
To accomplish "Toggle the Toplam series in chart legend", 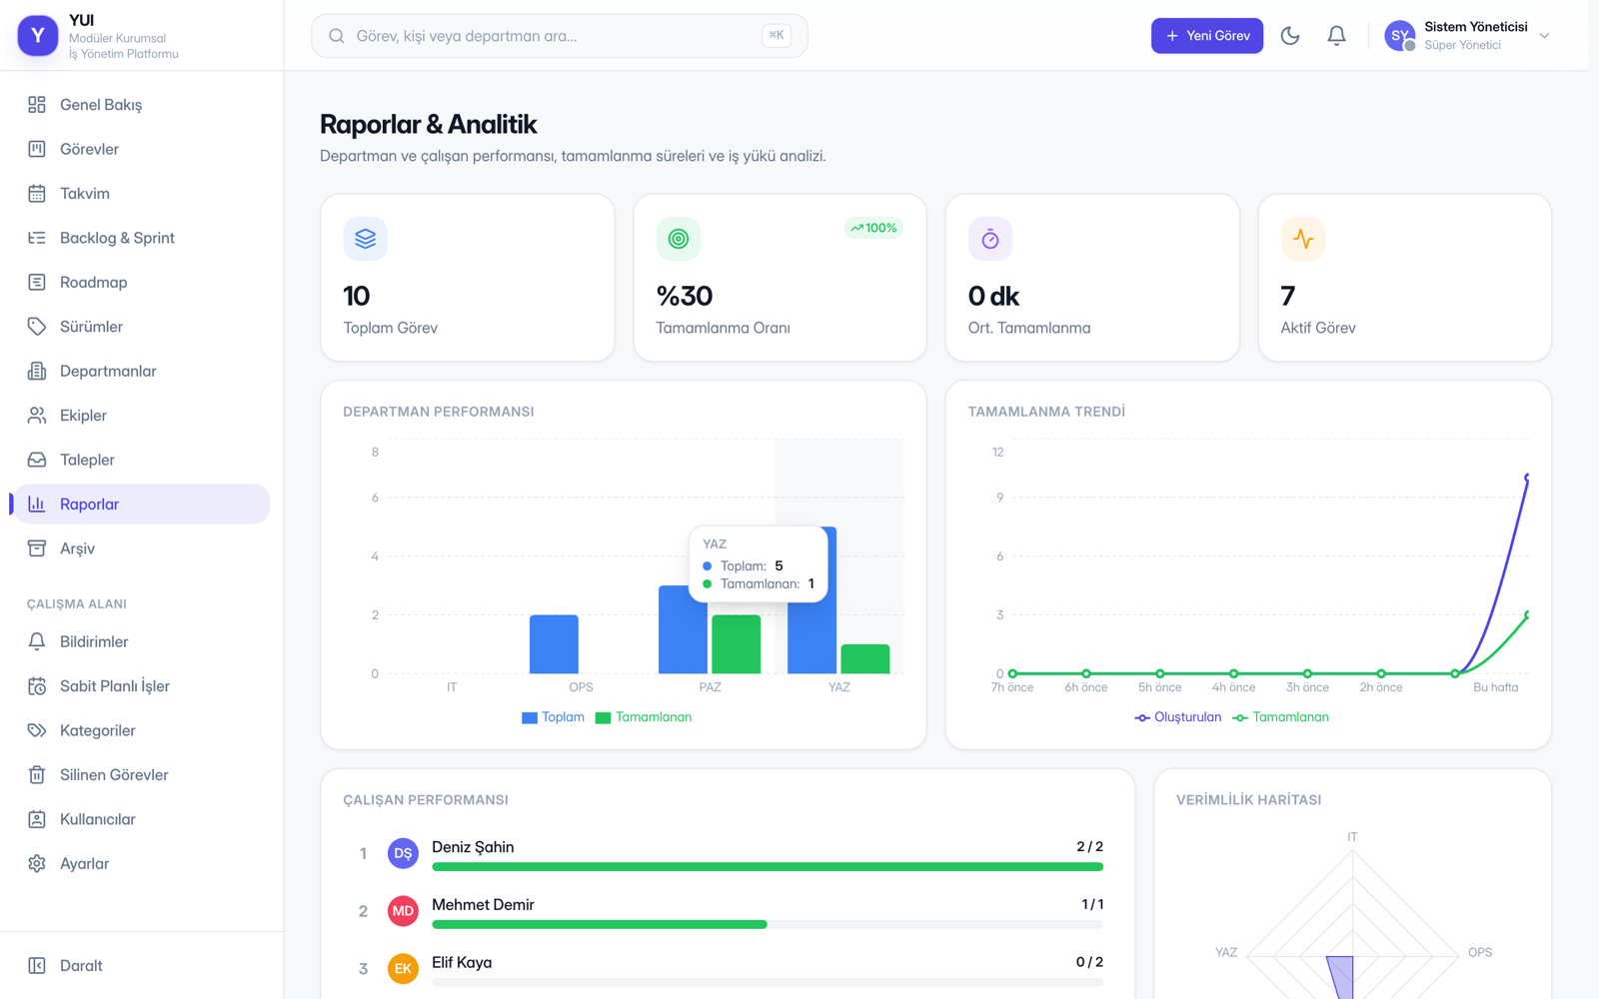I will [x=554, y=717].
